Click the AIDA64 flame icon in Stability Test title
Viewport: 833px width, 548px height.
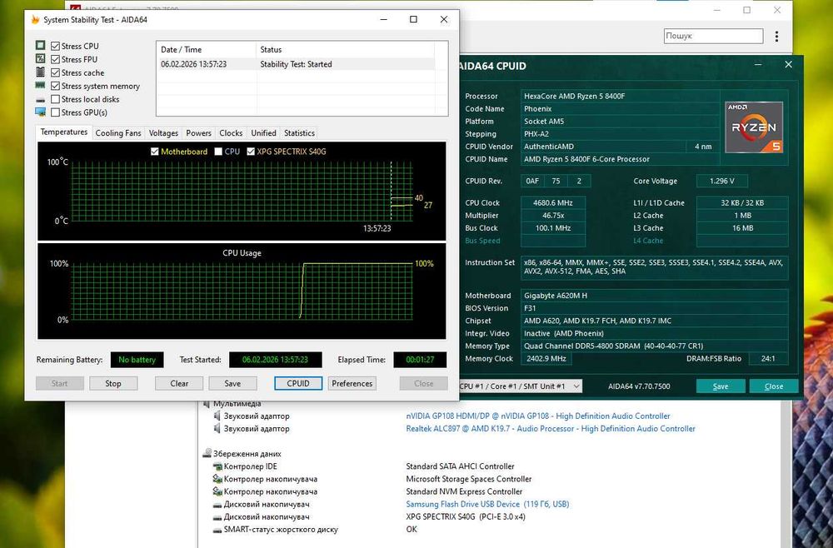(35, 20)
